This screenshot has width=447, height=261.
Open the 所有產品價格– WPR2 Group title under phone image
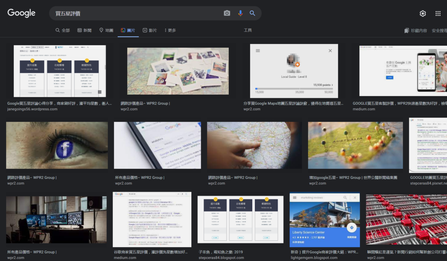tap(140, 178)
